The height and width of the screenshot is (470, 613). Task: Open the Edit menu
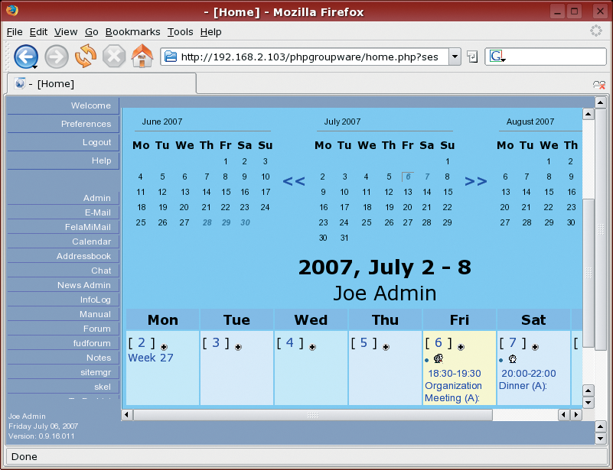pos(38,32)
